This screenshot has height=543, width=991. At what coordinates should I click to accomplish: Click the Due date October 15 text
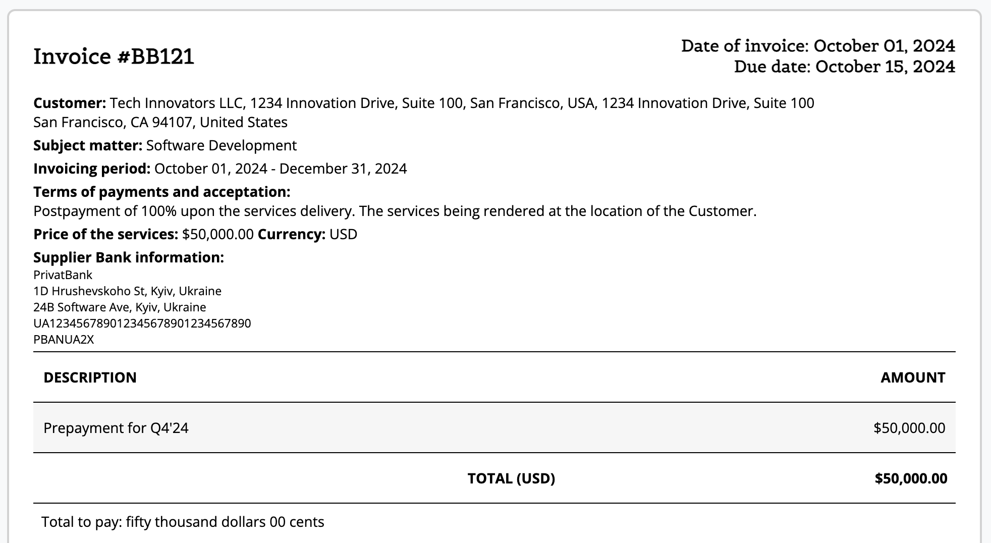point(844,67)
